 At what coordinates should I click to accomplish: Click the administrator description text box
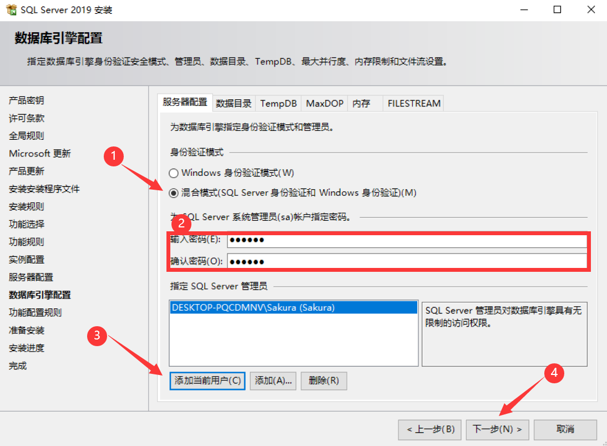pos(504,334)
